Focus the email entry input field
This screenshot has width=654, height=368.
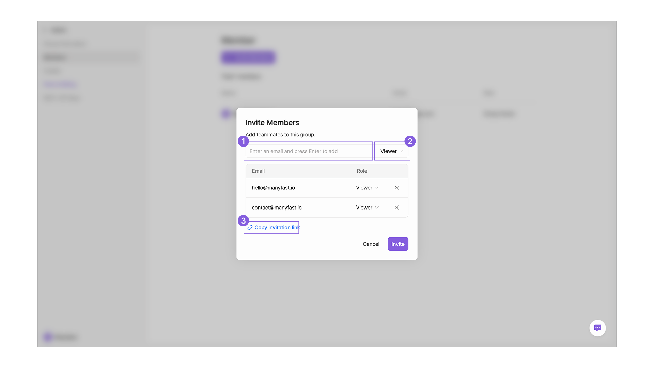pos(308,151)
